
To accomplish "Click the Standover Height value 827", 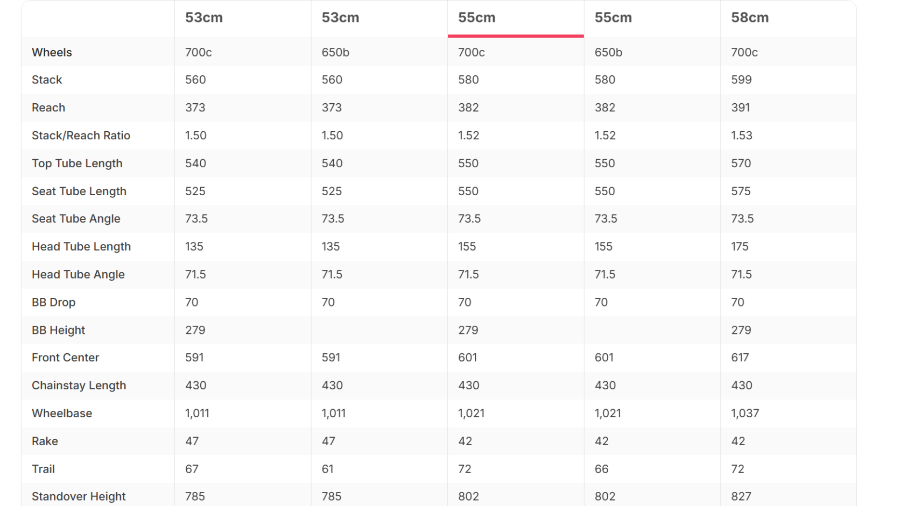I will (741, 496).
